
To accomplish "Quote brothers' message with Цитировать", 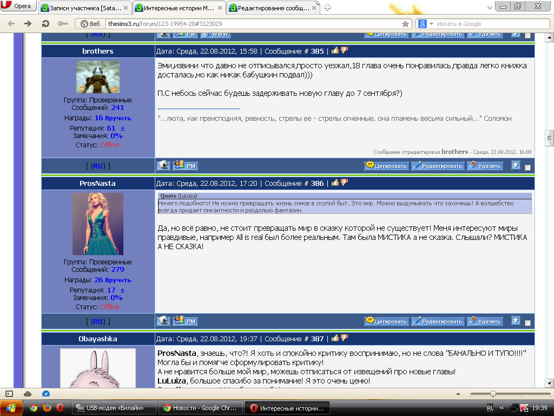I will pyautogui.click(x=386, y=166).
